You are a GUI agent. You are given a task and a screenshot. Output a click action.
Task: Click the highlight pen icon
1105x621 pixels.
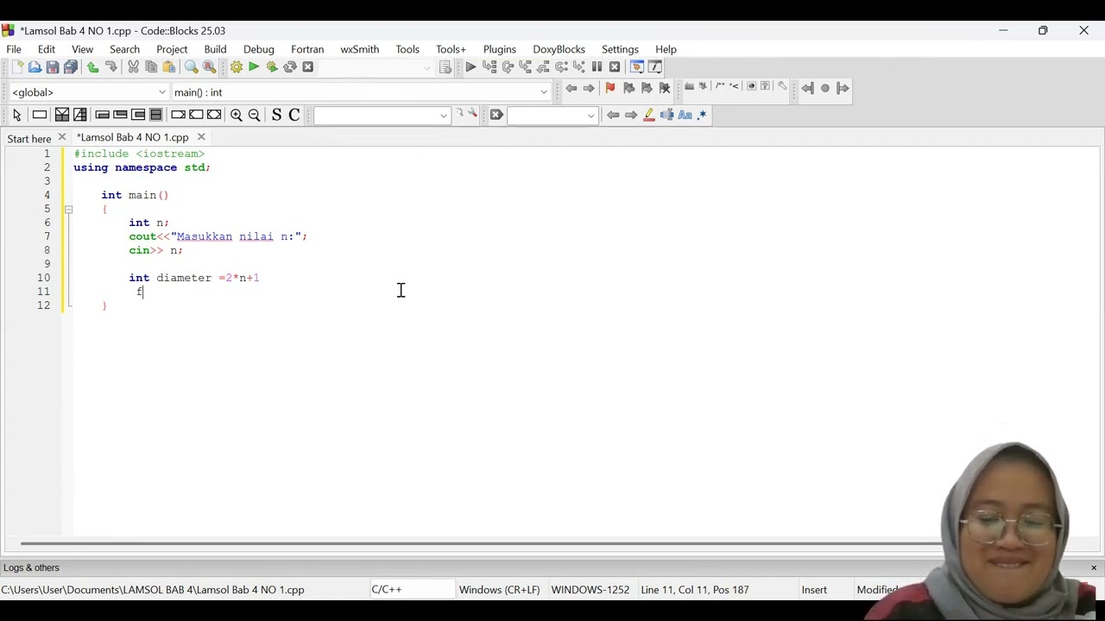coord(649,115)
